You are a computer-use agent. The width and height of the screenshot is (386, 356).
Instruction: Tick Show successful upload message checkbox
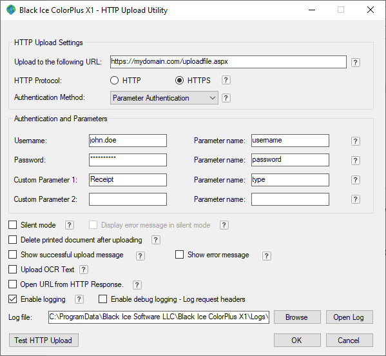[12, 254]
